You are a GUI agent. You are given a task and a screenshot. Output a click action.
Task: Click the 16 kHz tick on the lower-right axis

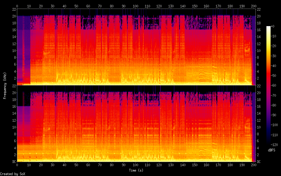pyautogui.click(x=258, y=107)
